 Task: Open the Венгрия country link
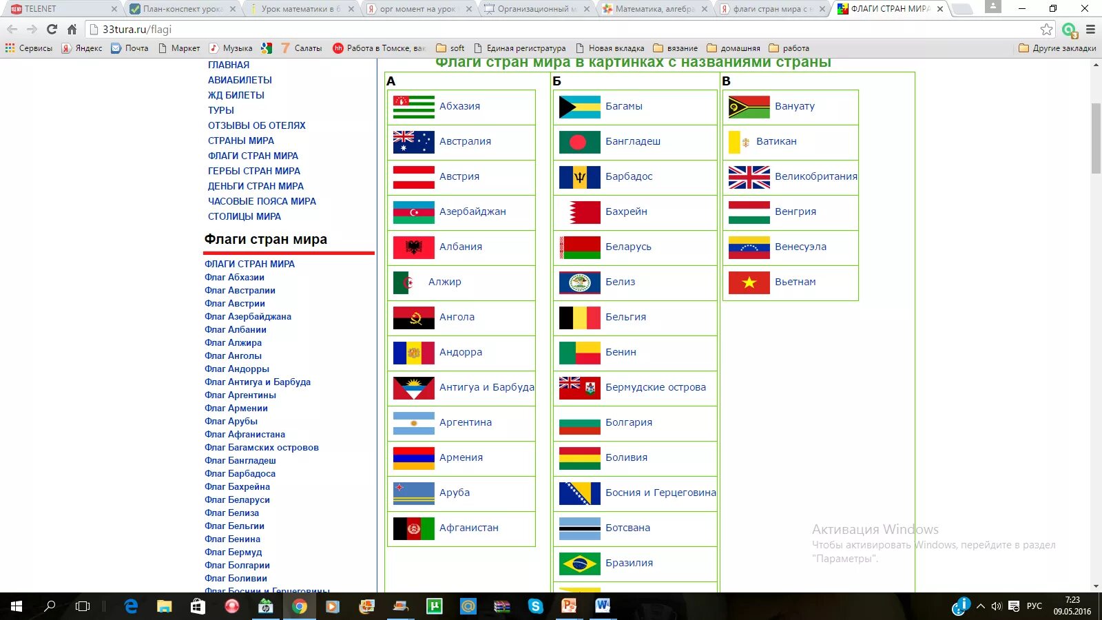(x=796, y=211)
